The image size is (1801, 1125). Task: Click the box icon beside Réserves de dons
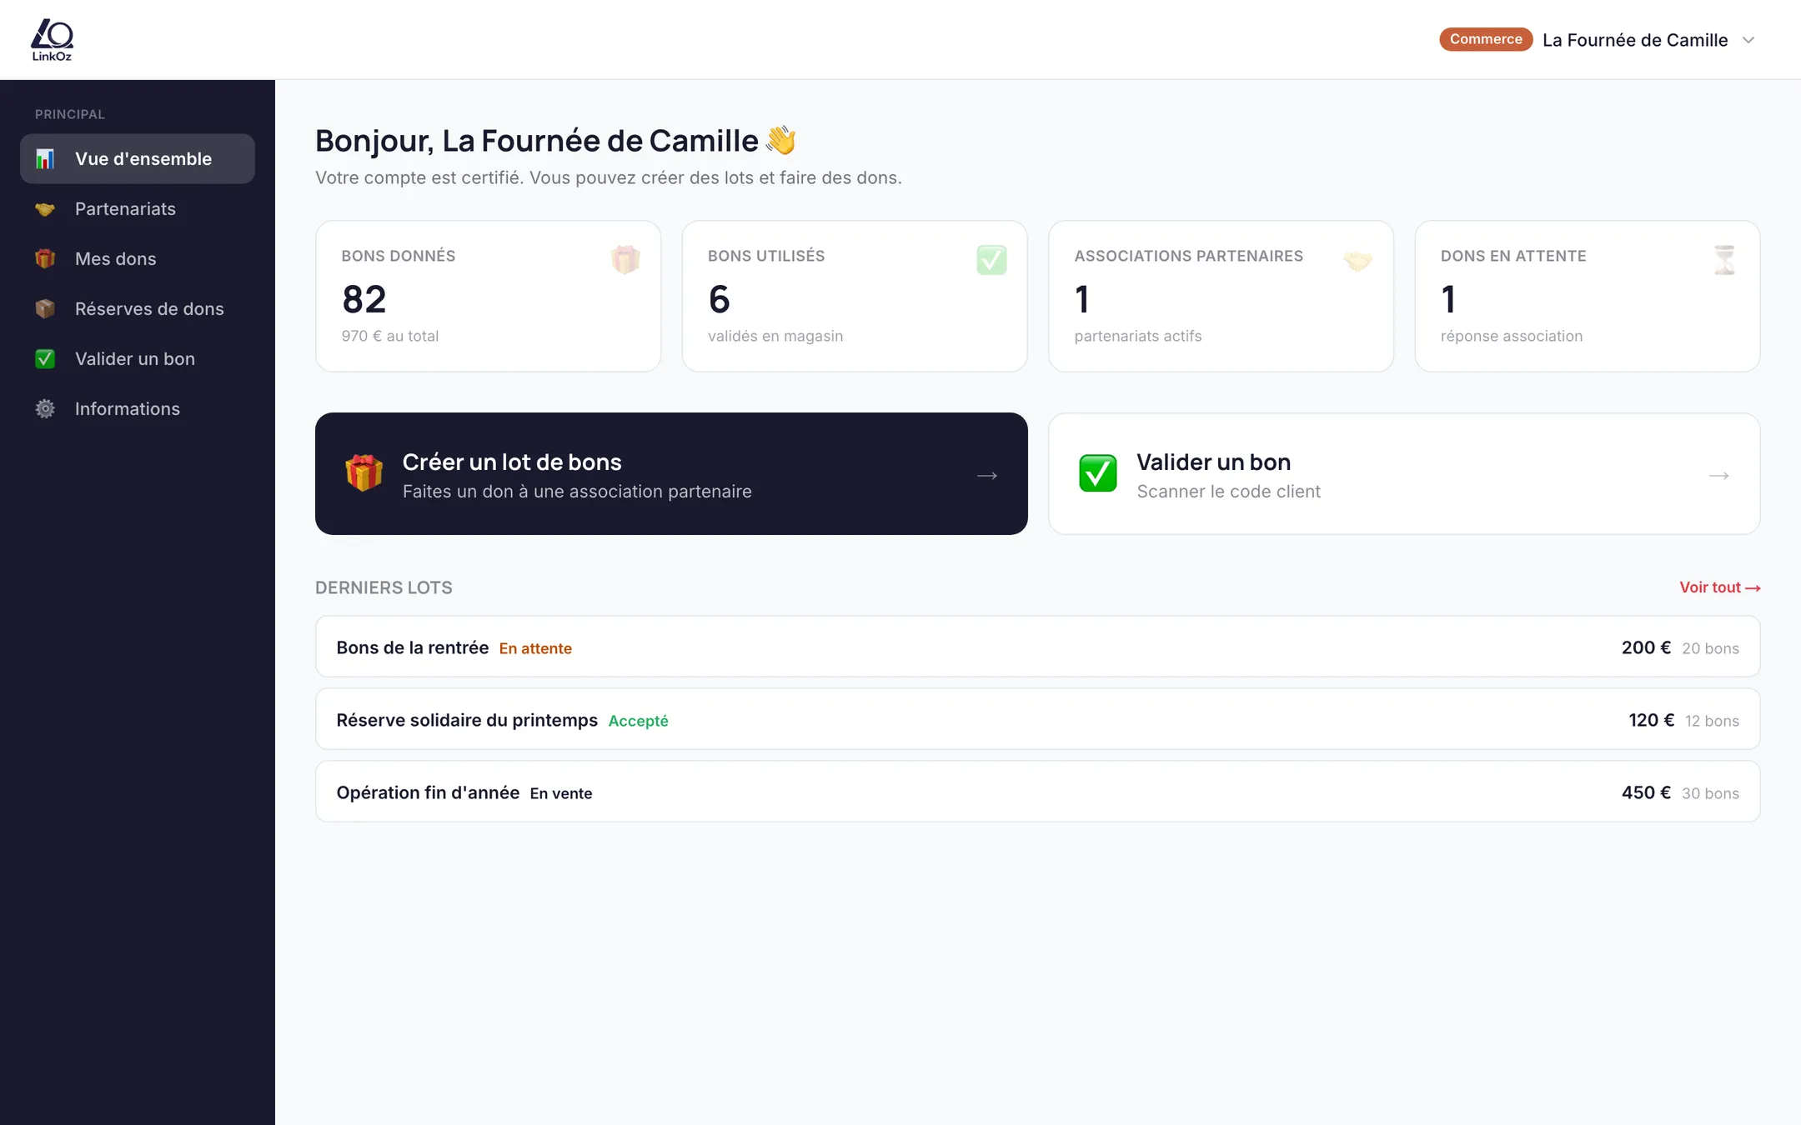click(45, 309)
